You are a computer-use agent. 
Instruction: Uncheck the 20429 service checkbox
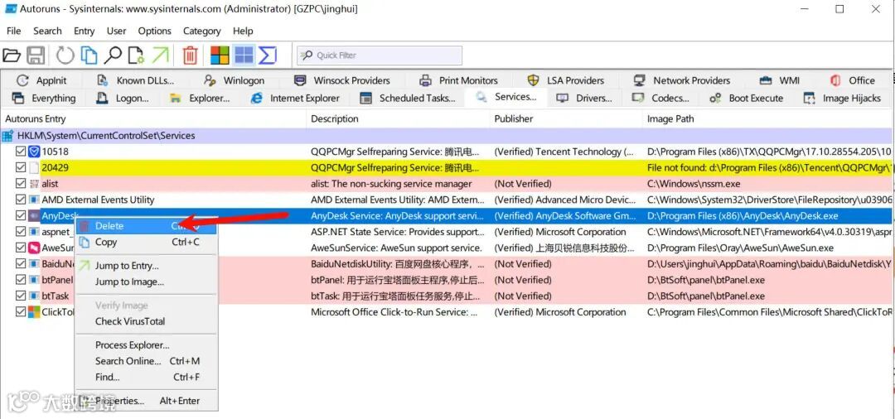click(x=21, y=167)
